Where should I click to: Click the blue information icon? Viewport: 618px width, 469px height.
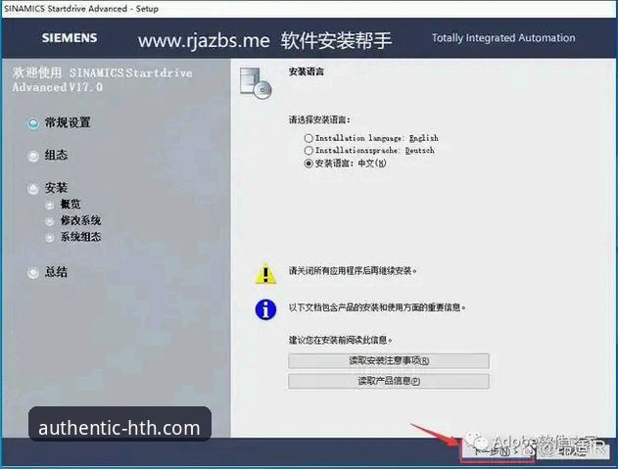[x=265, y=309]
